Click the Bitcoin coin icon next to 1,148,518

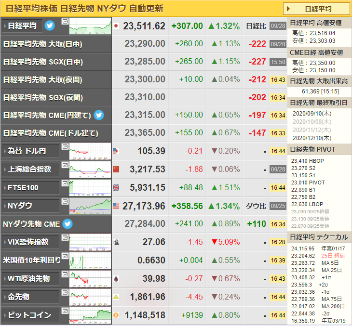(116, 315)
